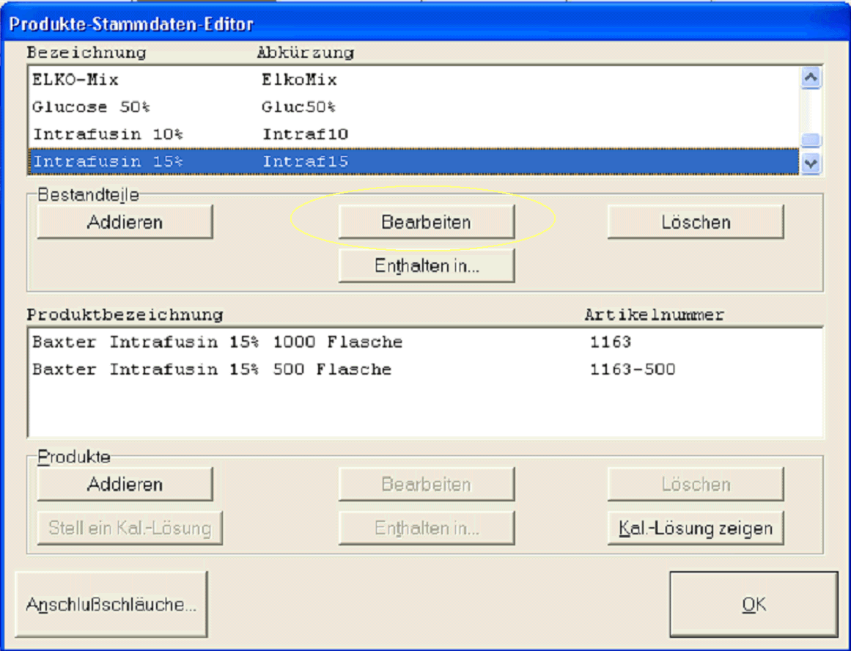
Task: Click the abbreviation Gluc50%
Action: (x=298, y=107)
